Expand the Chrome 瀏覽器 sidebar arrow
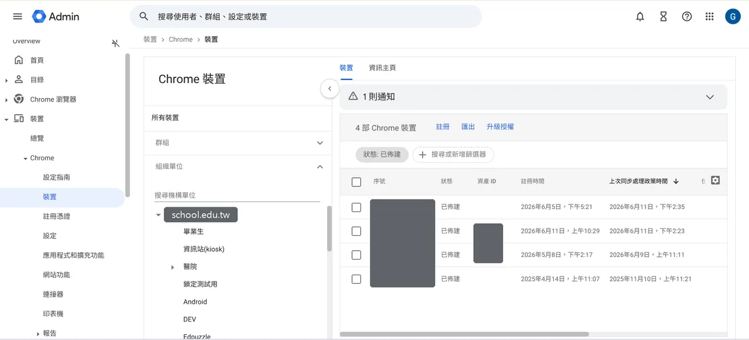This screenshot has width=749, height=340. (6, 99)
